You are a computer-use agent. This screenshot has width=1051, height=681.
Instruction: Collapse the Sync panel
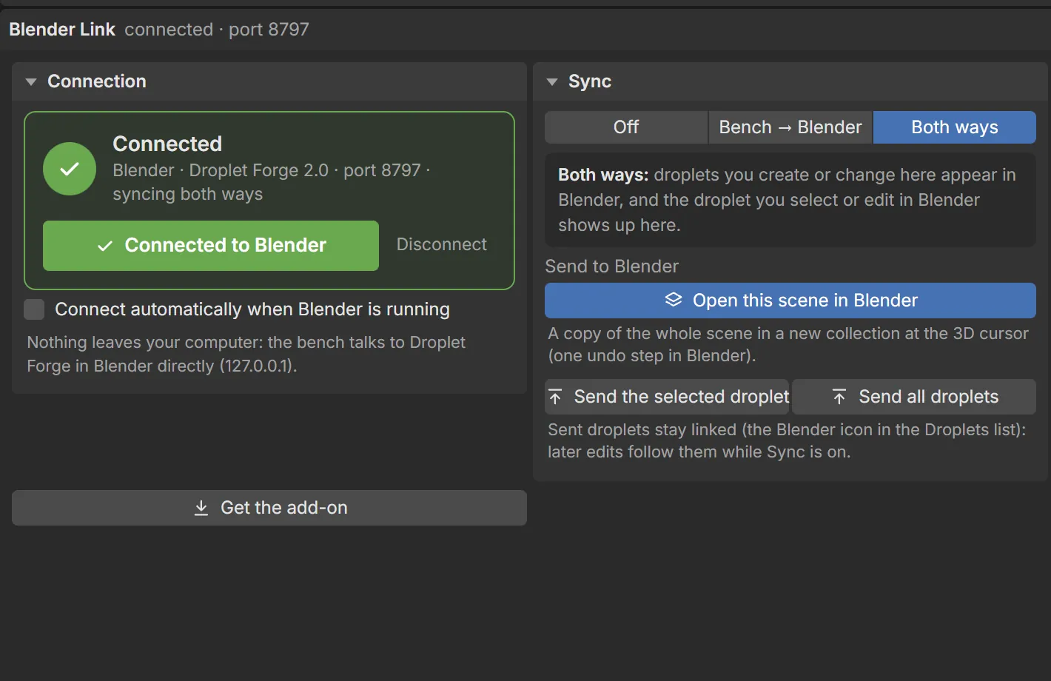552,81
